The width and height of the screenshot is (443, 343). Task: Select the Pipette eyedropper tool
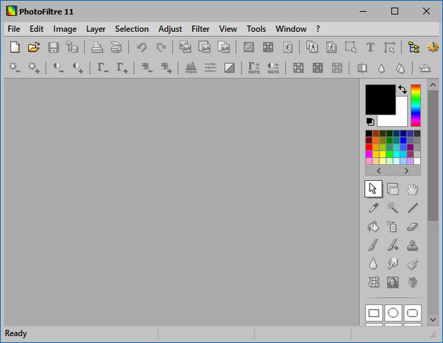(x=374, y=207)
